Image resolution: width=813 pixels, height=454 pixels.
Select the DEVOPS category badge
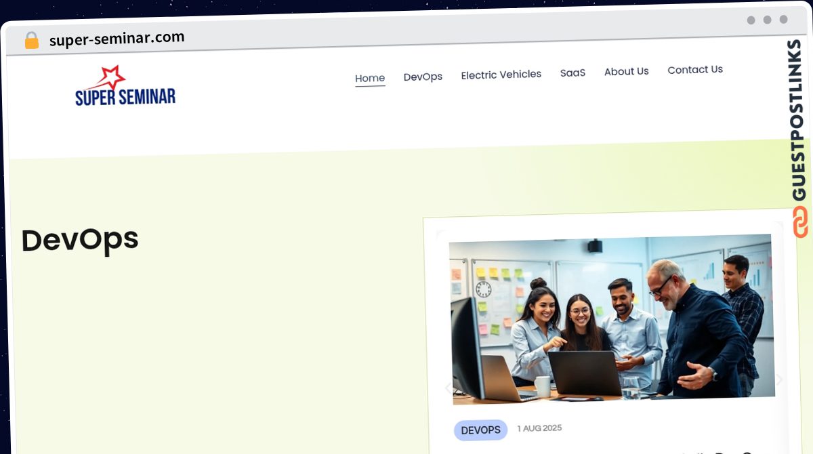coord(481,430)
